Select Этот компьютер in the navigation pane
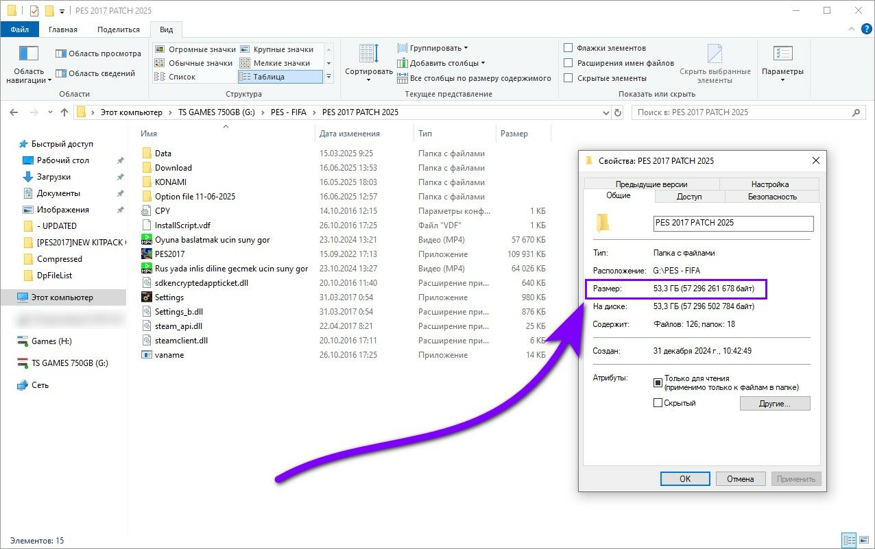Image resolution: width=875 pixels, height=549 pixels. (x=63, y=297)
